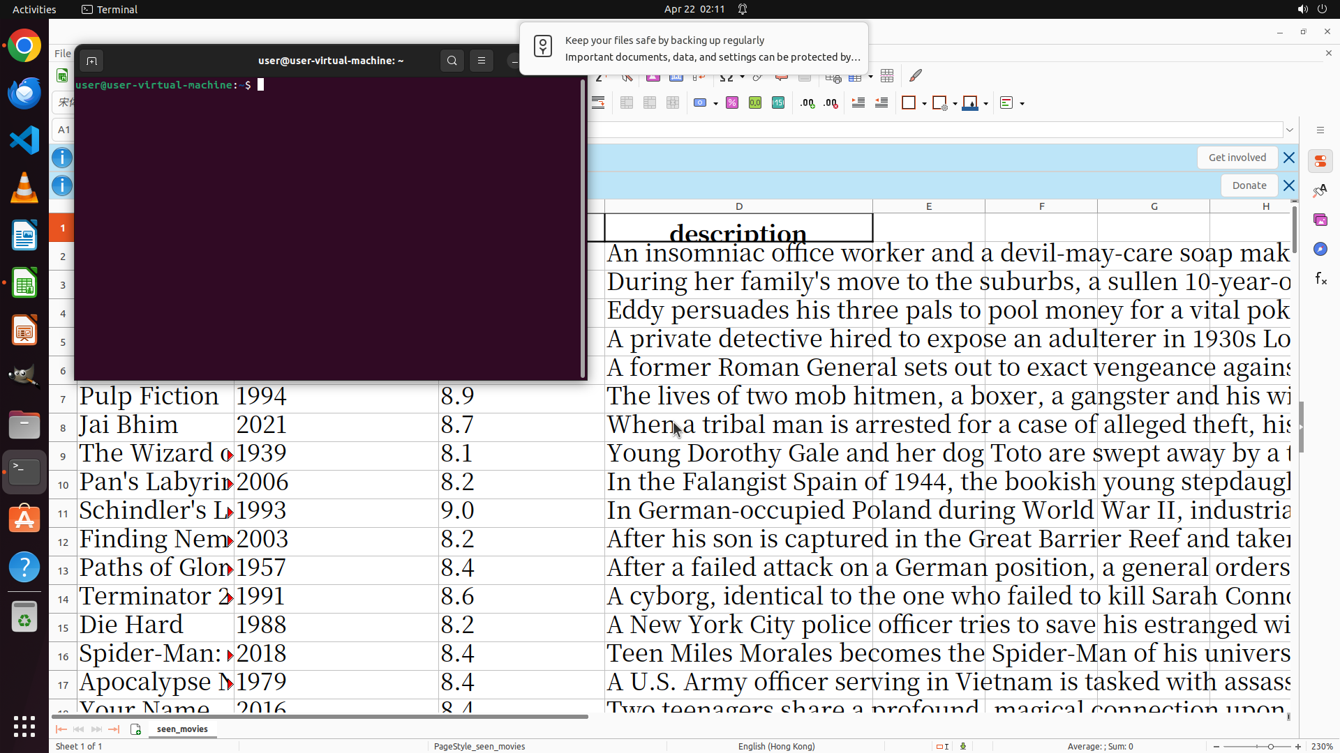Toggle Wrap Text formatting
The width and height of the screenshot is (1340, 753).
(598, 103)
